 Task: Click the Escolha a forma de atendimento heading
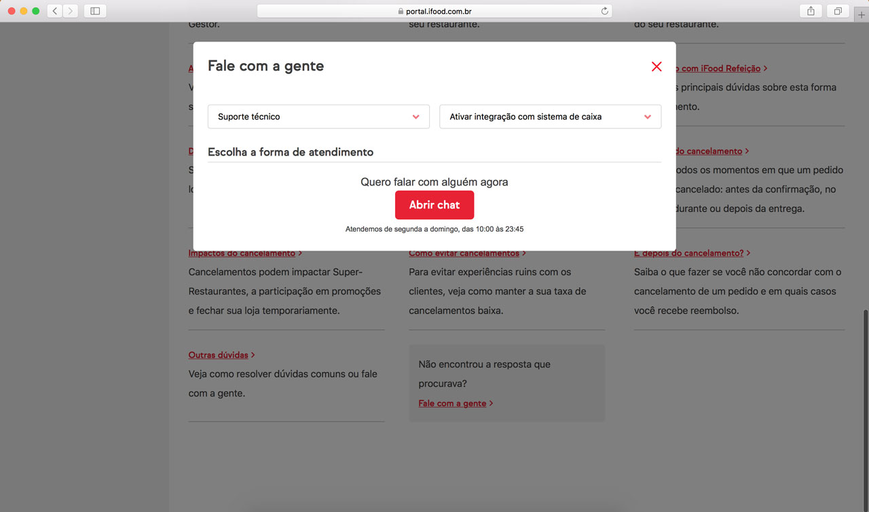click(x=291, y=152)
